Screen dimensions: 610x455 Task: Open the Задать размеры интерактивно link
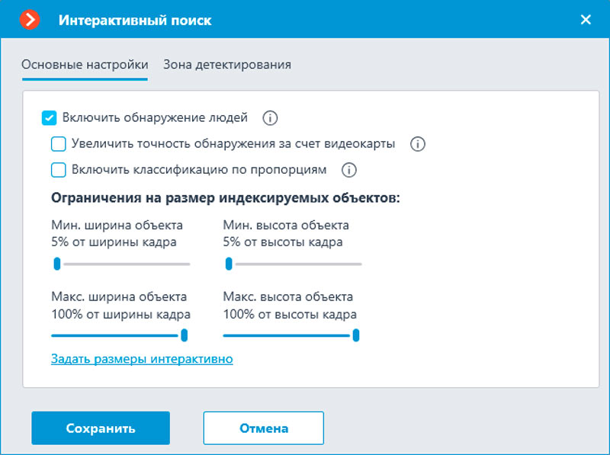(x=142, y=358)
